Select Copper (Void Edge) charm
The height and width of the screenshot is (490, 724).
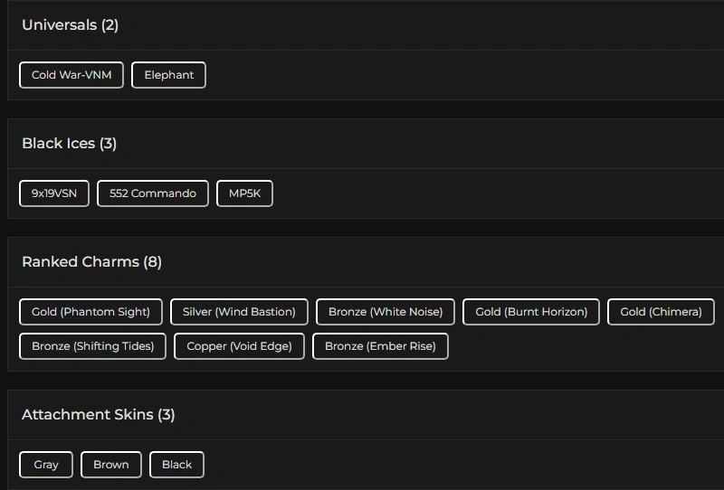click(x=239, y=346)
